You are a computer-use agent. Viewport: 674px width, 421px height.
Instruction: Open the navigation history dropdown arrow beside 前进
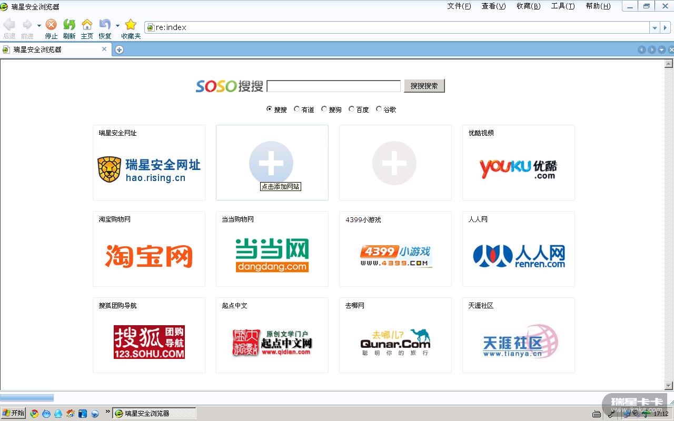click(39, 25)
